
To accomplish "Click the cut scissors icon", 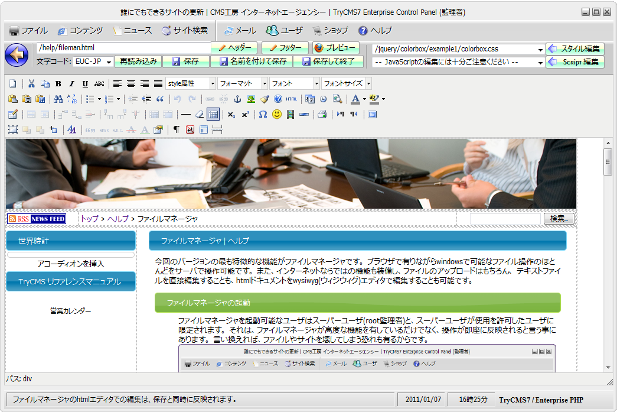I will pos(32,84).
